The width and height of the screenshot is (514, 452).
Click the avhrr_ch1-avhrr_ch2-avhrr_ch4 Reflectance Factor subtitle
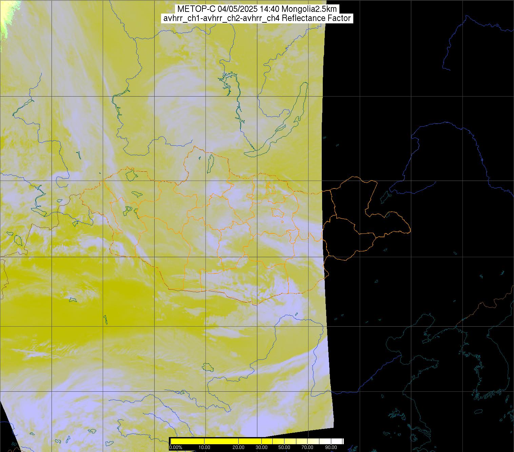pyautogui.click(x=257, y=18)
